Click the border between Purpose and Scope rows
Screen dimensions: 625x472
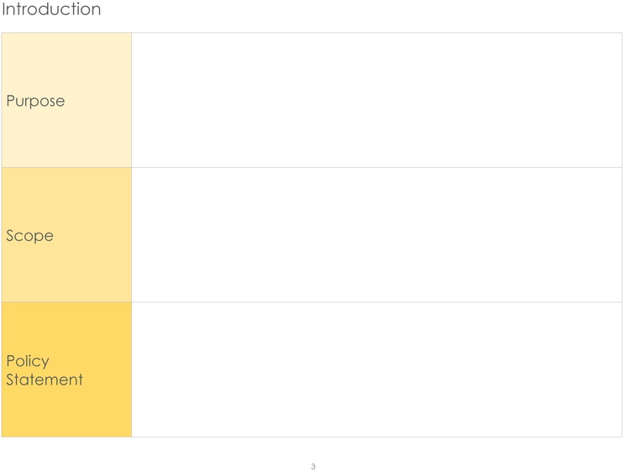click(x=312, y=167)
